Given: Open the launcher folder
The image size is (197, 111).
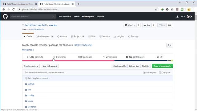Looking at the screenshot, I should click(32, 107).
